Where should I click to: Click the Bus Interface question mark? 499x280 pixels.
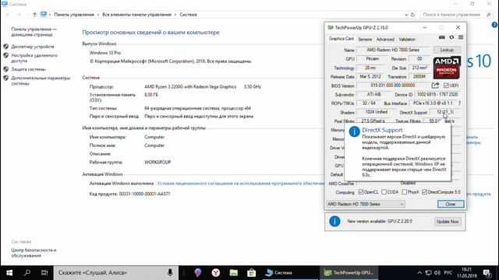click(x=459, y=103)
